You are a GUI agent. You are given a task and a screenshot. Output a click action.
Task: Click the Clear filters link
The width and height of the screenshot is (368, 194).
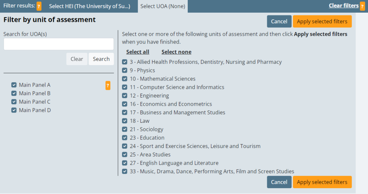click(343, 5)
